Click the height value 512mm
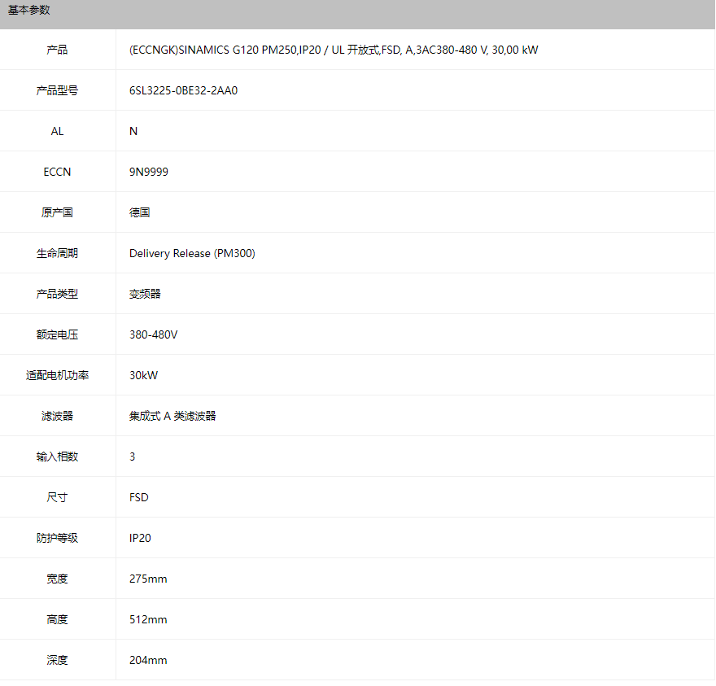The height and width of the screenshot is (686, 716). click(148, 618)
